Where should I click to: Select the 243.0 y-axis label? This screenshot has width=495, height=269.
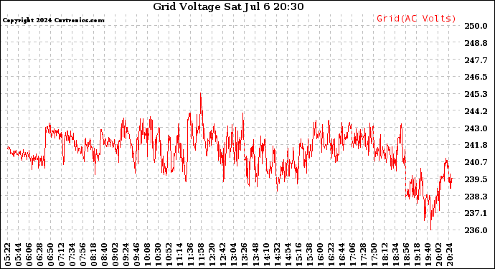pos(476,128)
